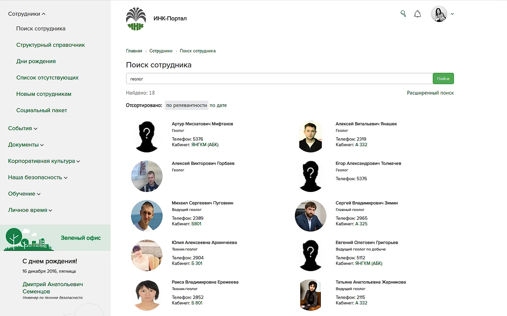Click the employee search input field
The image size is (507, 316).
[x=279, y=79]
